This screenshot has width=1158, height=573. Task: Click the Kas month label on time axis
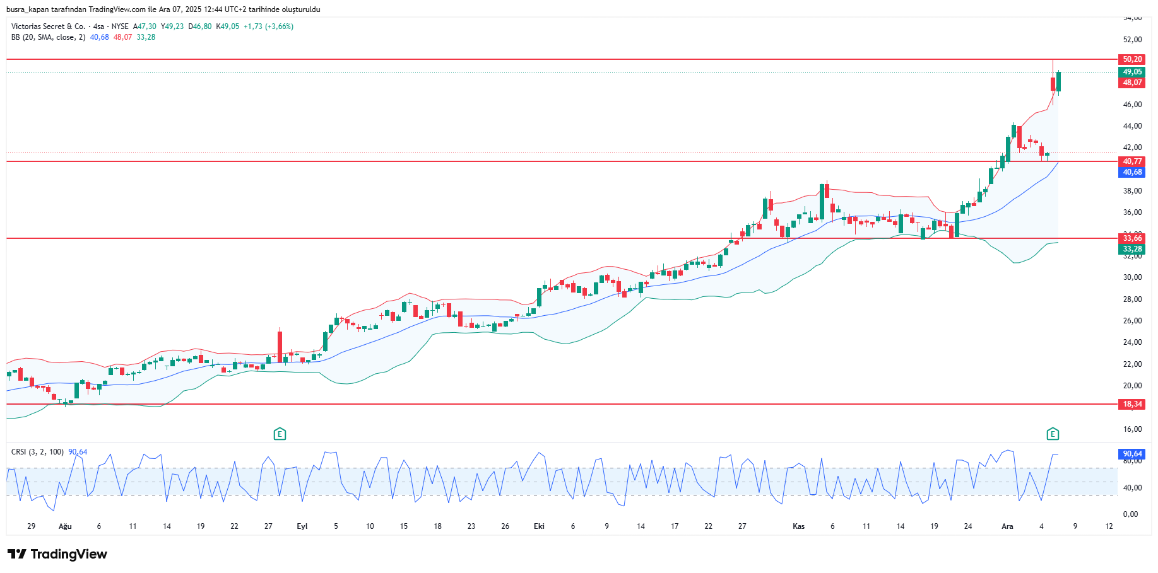798,526
